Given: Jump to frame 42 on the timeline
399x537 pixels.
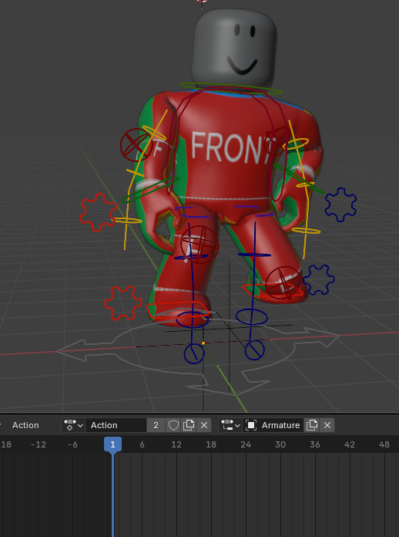Looking at the screenshot, I should click(350, 444).
